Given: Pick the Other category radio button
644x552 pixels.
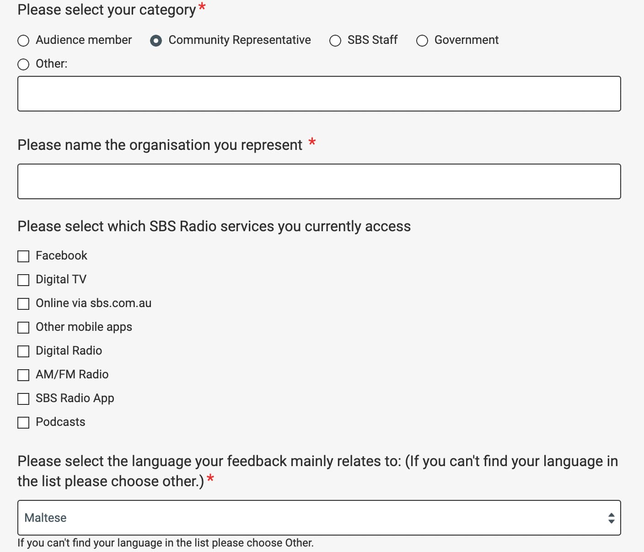Looking at the screenshot, I should pyautogui.click(x=23, y=64).
